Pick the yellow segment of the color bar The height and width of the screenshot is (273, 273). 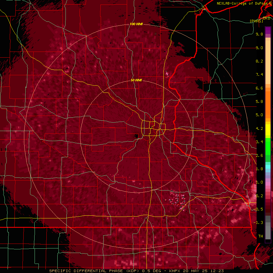click(268, 130)
